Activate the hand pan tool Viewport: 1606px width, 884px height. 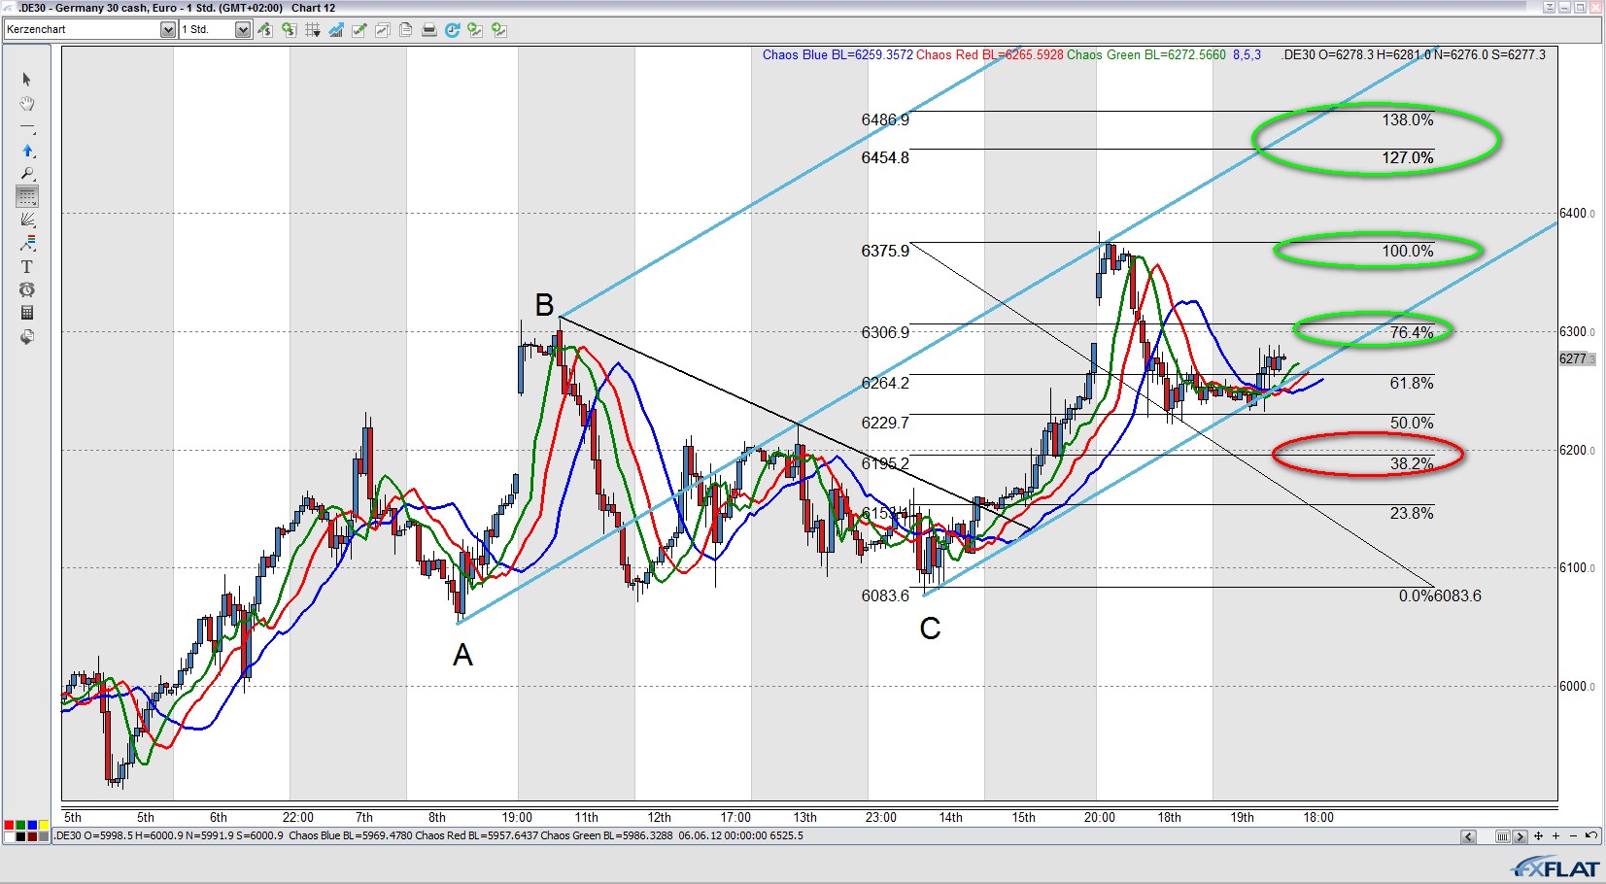point(27,103)
